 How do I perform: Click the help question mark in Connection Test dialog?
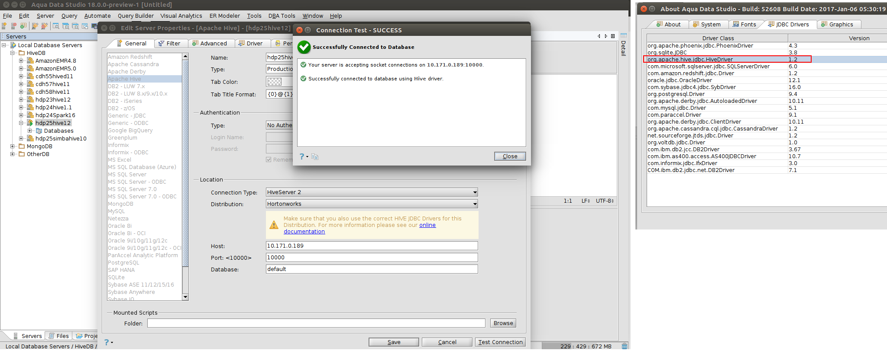(302, 156)
